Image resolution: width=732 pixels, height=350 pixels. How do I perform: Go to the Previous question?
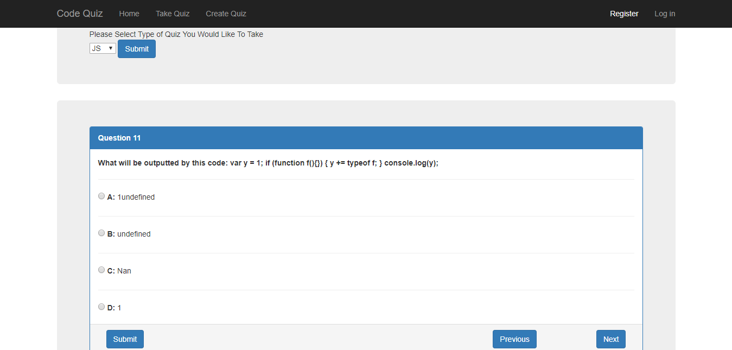point(514,339)
